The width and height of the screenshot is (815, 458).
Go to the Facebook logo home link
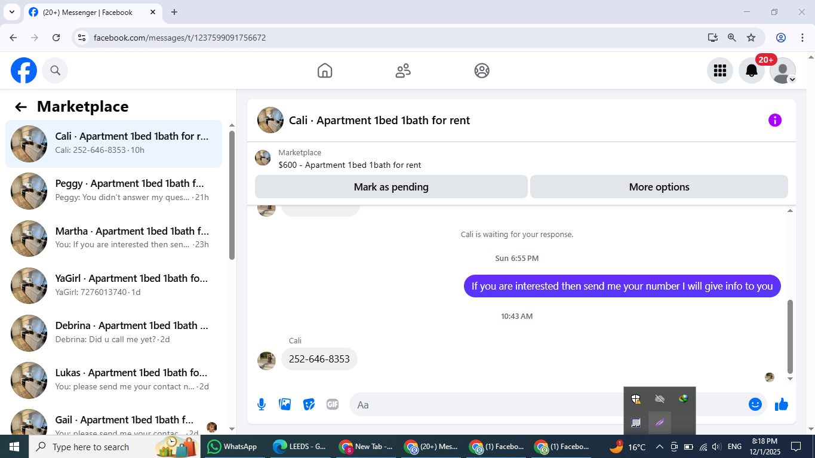coord(24,70)
